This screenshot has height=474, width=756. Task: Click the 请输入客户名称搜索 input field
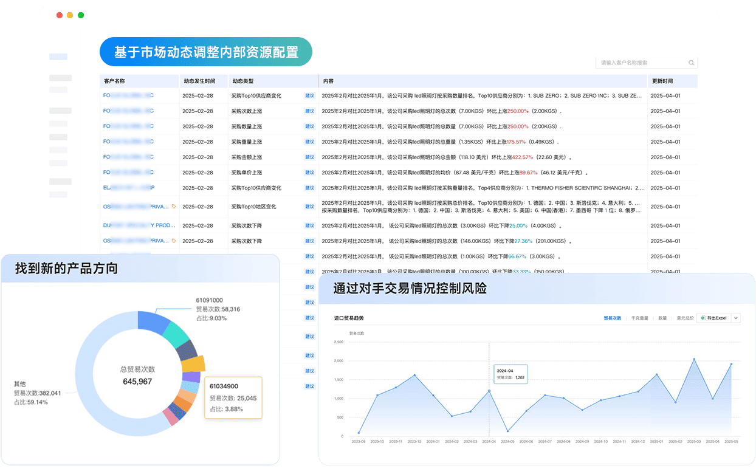(x=641, y=63)
